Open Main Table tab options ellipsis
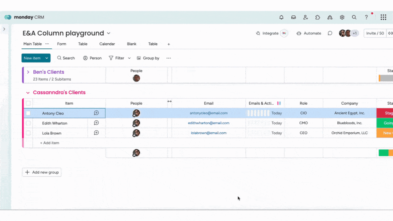The width and height of the screenshot is (393, 221). 47,44
